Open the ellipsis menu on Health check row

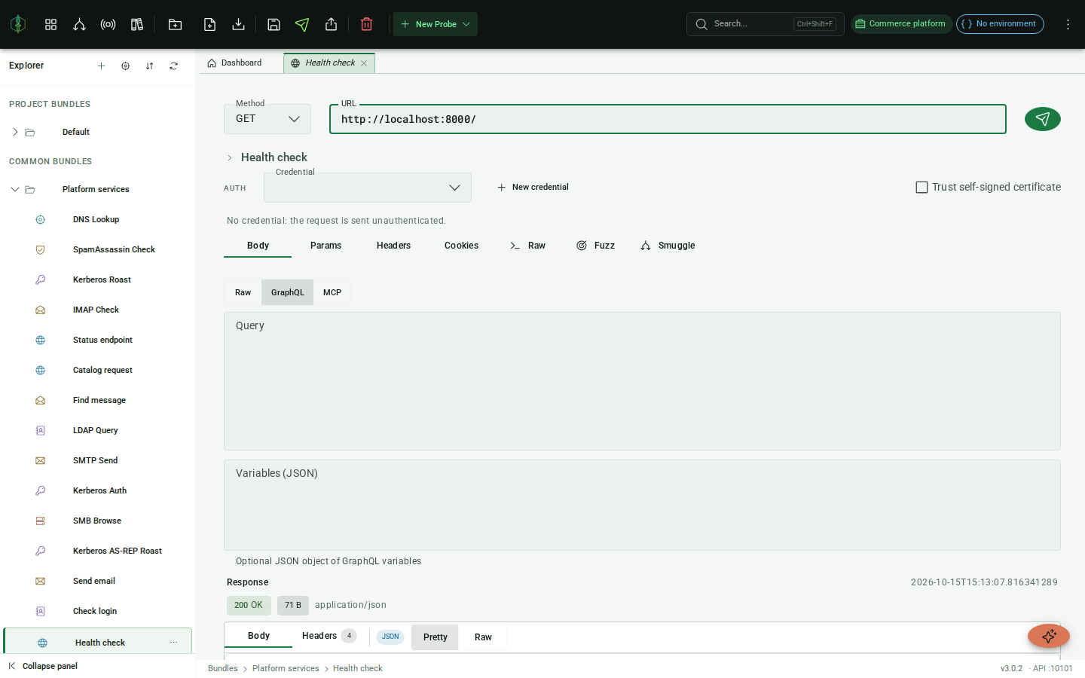click(173, 643)
